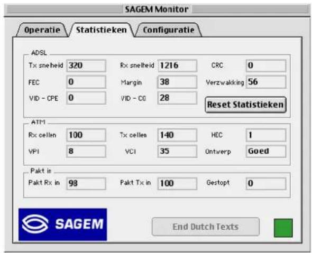Click the Tx cellen label
The image size is (312, 253).
pyautogui.click(x=133, y=135)
